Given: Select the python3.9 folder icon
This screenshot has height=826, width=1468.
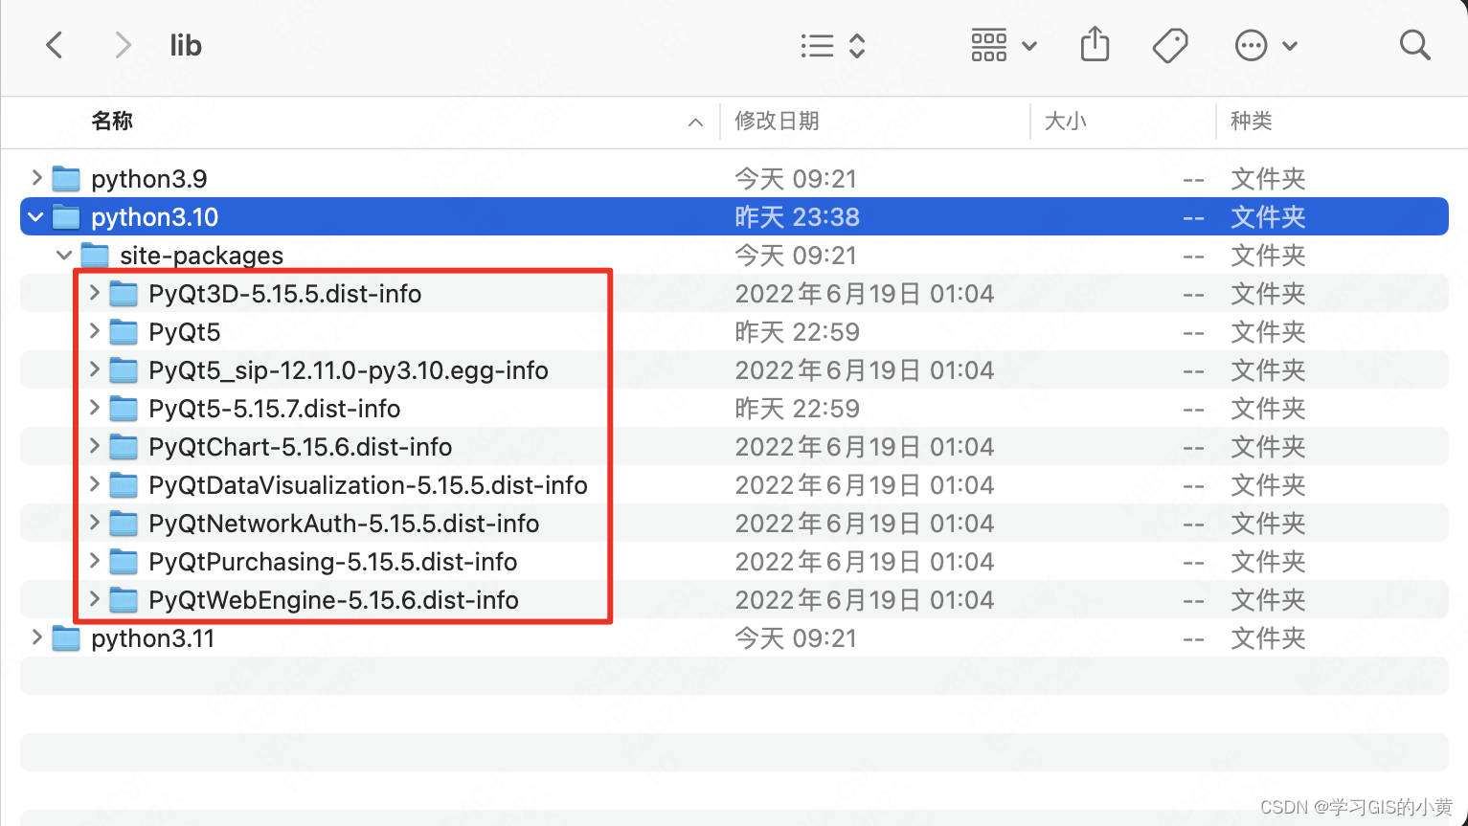Looking at the screenshot, I should point(66,179).
